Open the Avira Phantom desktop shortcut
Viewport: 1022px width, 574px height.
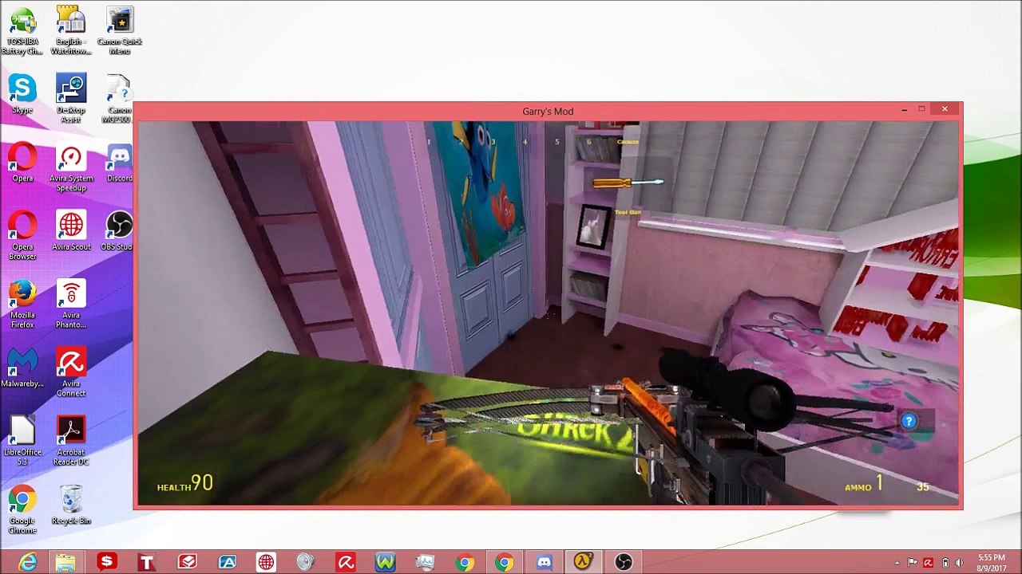[x=70, y=305]
